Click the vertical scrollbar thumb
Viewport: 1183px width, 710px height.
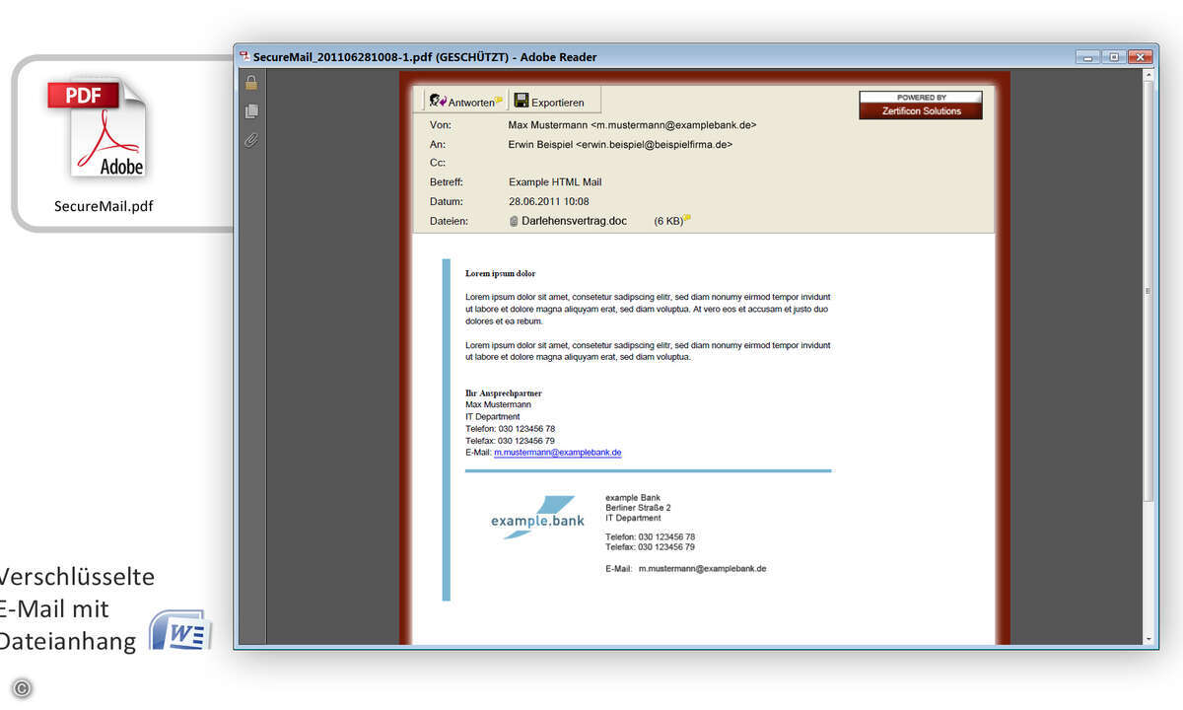coord(1148,290)
